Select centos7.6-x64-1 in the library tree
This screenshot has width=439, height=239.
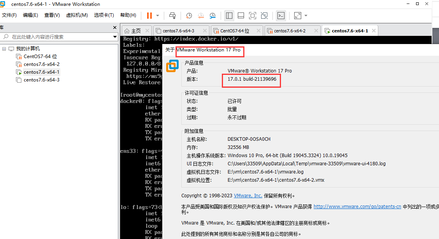tap(41, 72)
